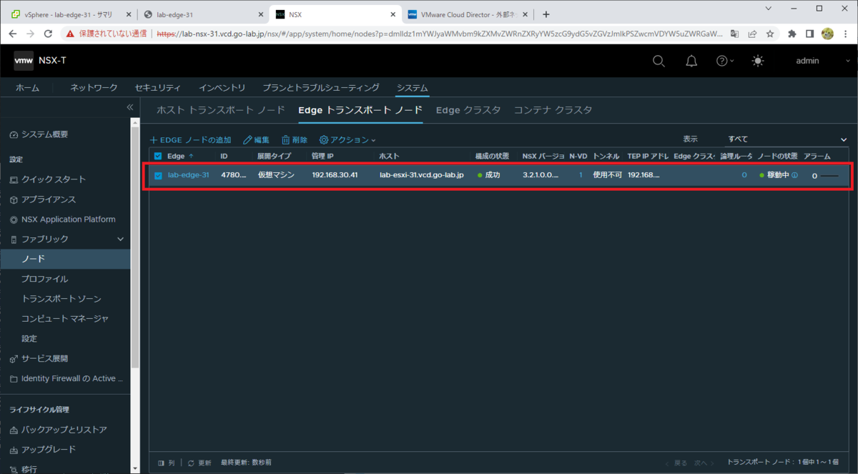Screen dimensions: 858x474
Task: Switch to the ネットワーク menu tab
Action: 94,87
